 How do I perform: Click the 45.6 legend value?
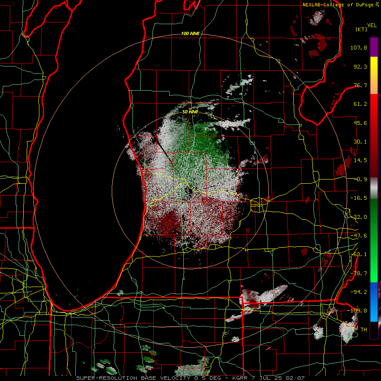coord(360,123)
